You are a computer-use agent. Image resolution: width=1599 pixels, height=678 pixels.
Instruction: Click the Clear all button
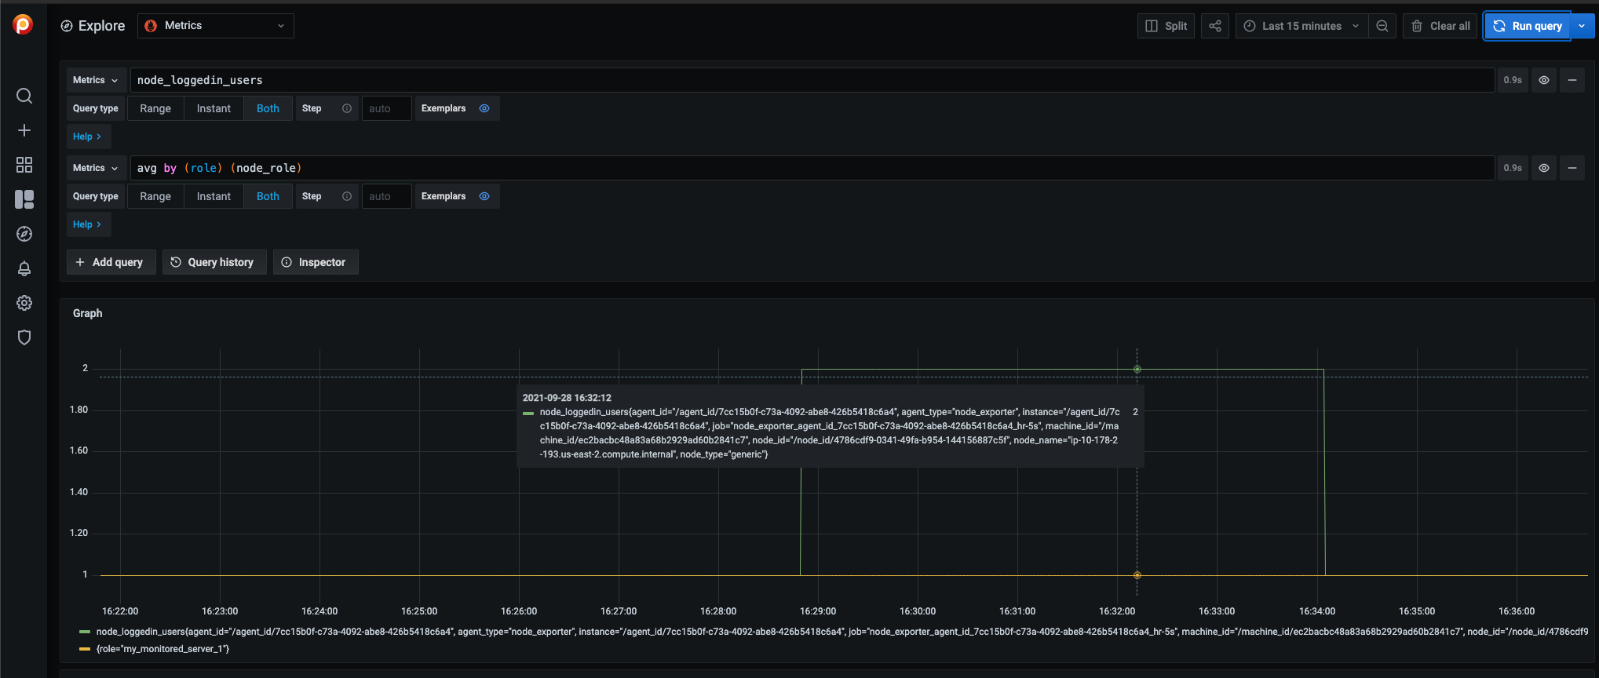(1440, 26)
